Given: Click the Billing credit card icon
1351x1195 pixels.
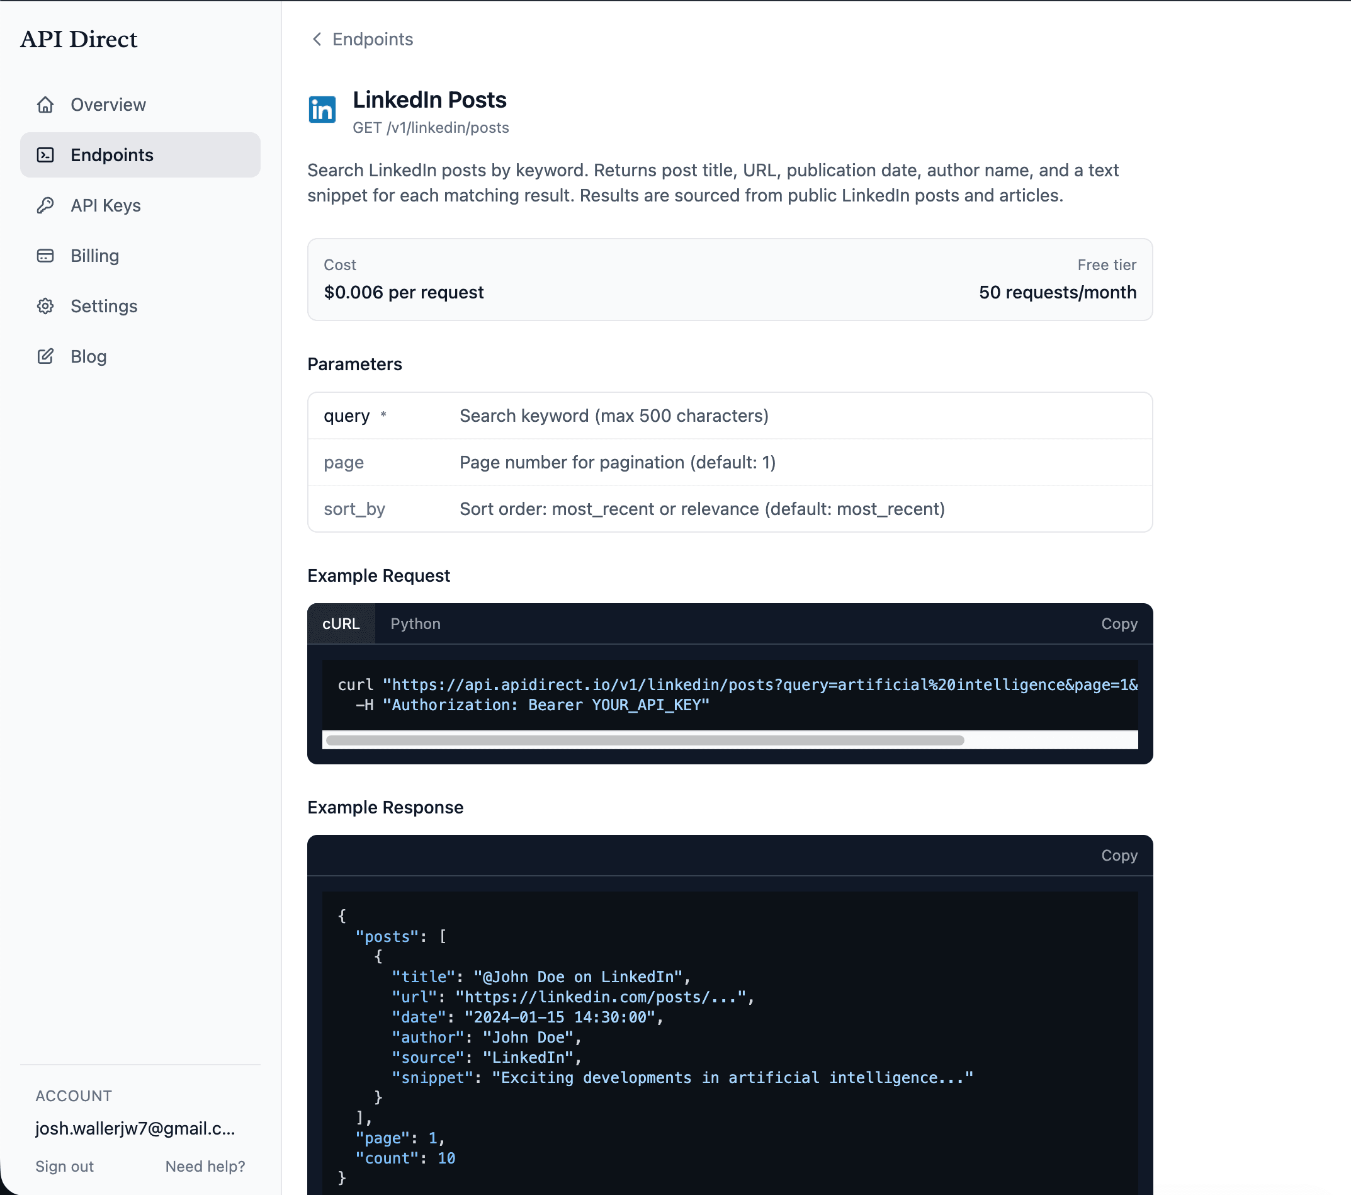Looking at the screenshot, I should pyautogui.click(x=45, y=256).
